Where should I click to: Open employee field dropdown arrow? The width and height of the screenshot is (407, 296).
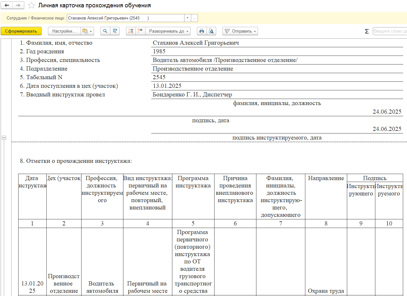tap(187, 18)
